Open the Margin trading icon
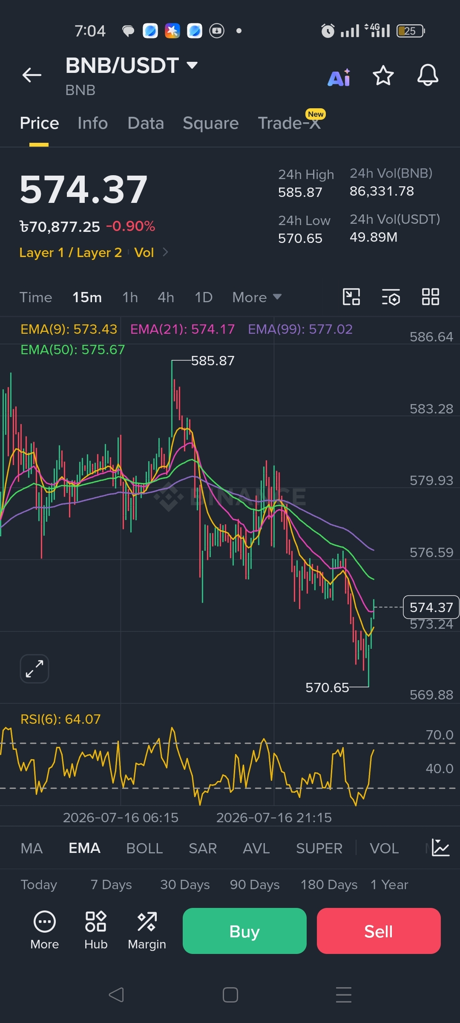The height and width of the screenshot is (1023, 460). (x=147, y=931)
